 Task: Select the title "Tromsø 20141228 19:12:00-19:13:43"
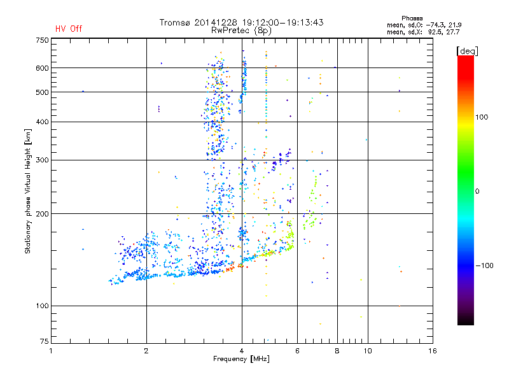click(x=242, y=22)
